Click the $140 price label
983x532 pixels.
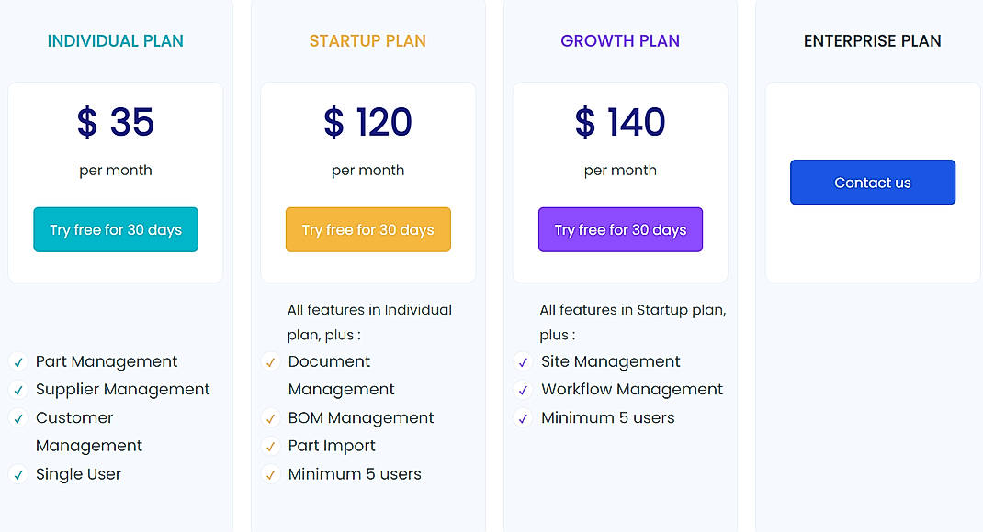(x=620, y=122)
